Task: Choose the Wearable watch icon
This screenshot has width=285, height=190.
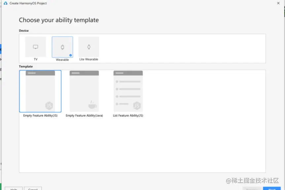Action: 62,47
